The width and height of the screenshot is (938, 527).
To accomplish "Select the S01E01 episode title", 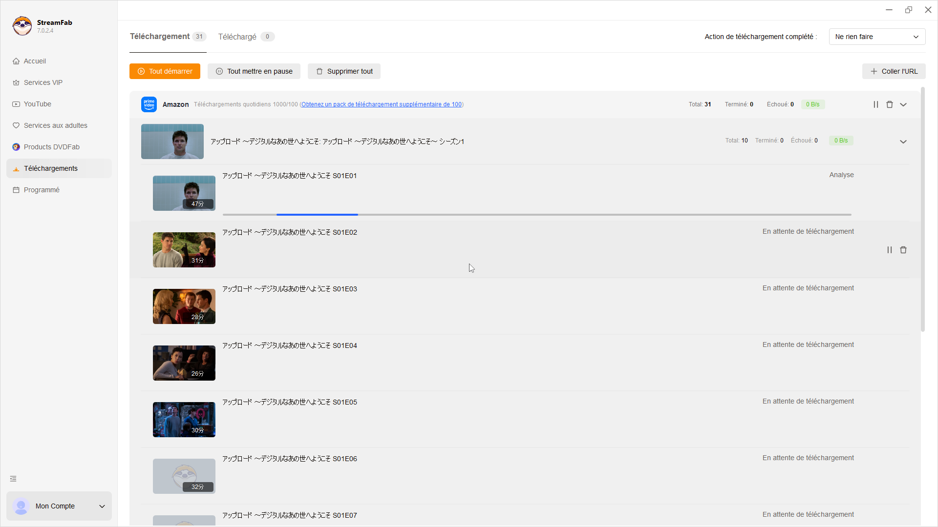I will click(290, 176).
